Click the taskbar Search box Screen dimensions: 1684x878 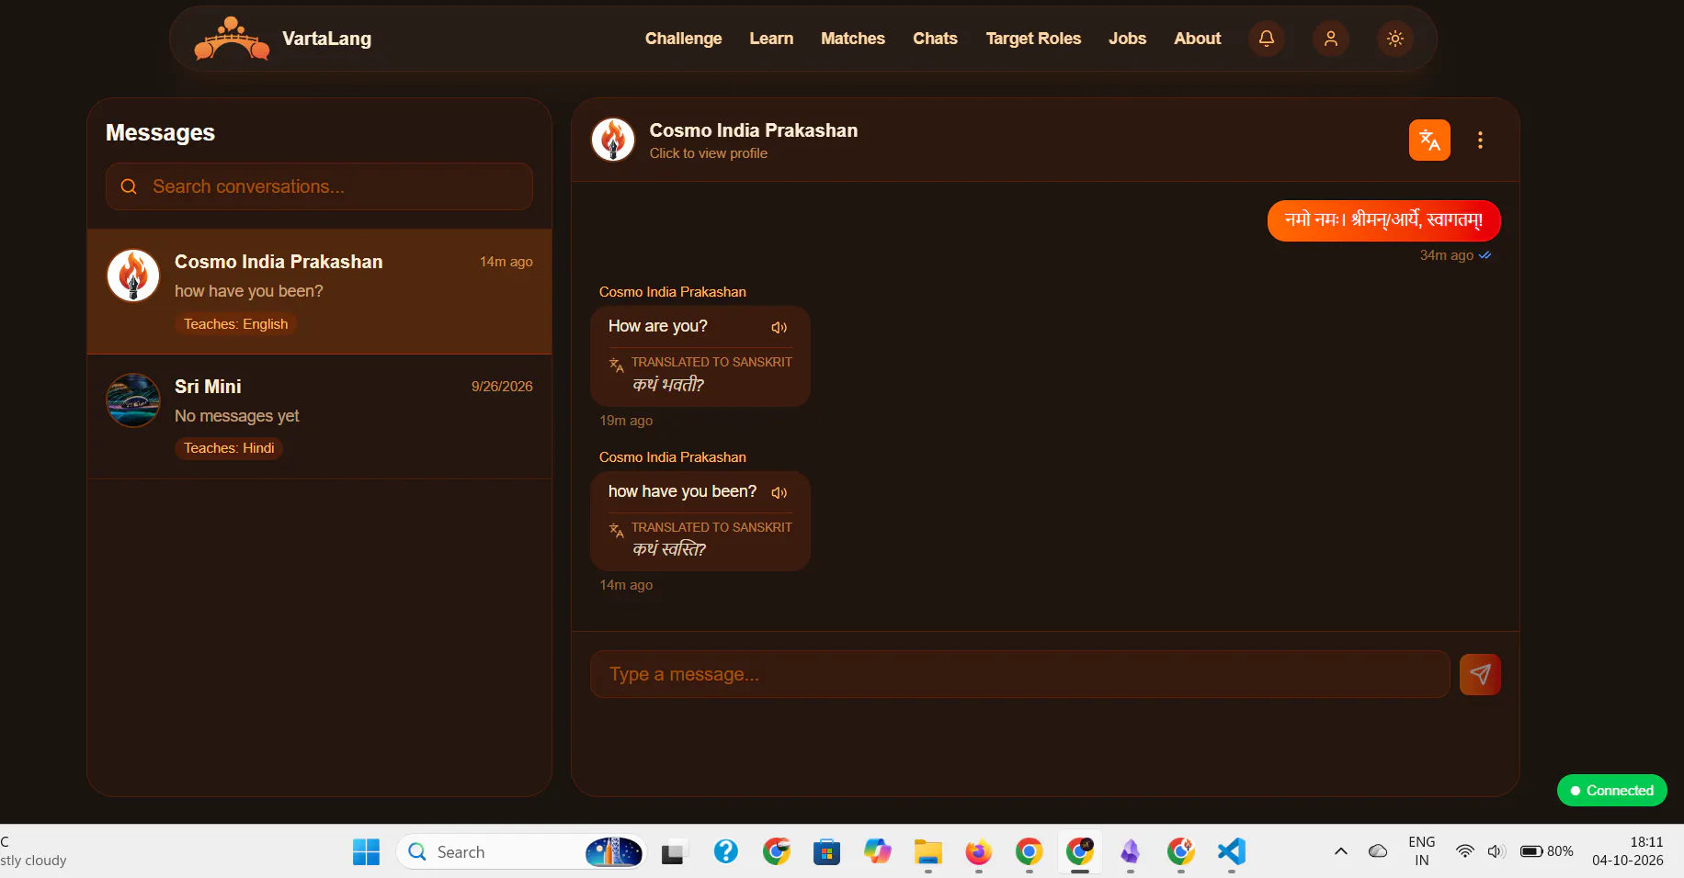coord(521,852)
